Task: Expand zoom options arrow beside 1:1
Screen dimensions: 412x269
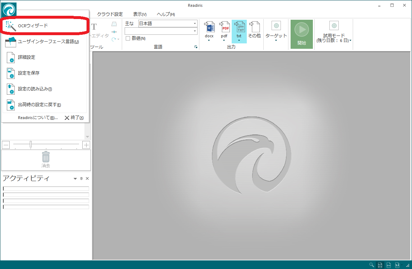Action: [x=402, y=265]
